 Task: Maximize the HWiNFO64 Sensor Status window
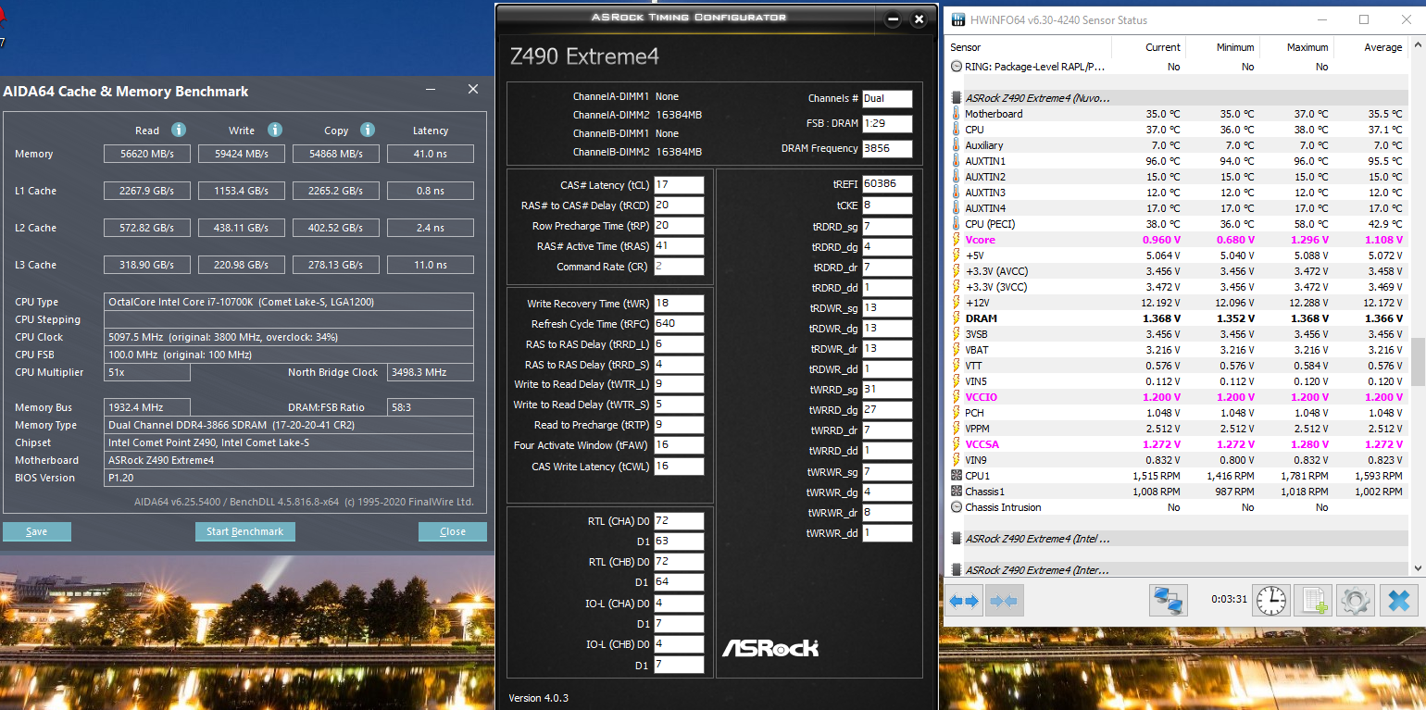pyautogui.click(x=1364, y=19)
